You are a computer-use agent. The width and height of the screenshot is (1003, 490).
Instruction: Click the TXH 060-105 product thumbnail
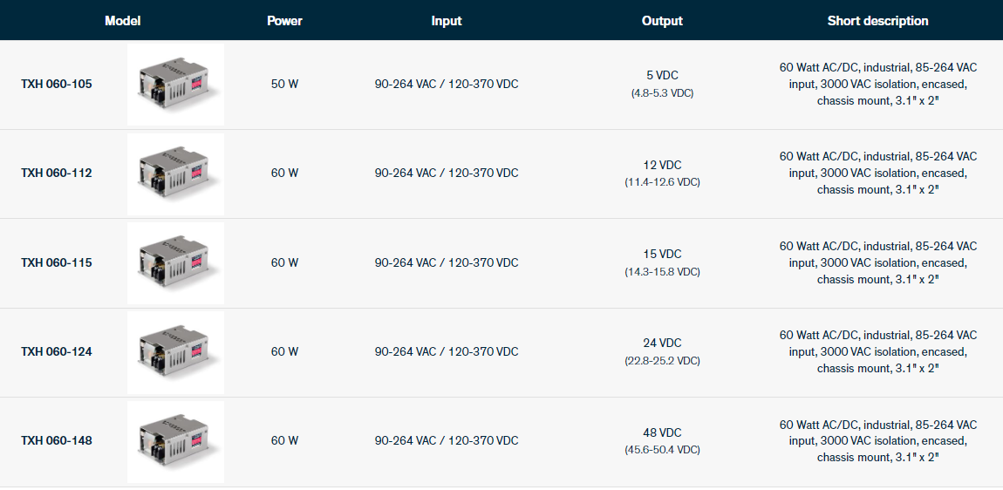tap(175, 85)
